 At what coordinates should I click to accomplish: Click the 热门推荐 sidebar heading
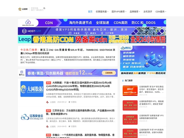coord(129,80)
